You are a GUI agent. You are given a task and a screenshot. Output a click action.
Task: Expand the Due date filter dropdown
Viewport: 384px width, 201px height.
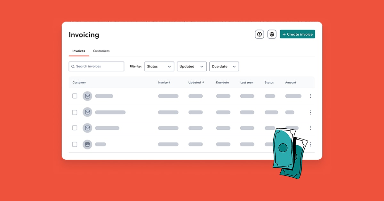tap(224, 66)
